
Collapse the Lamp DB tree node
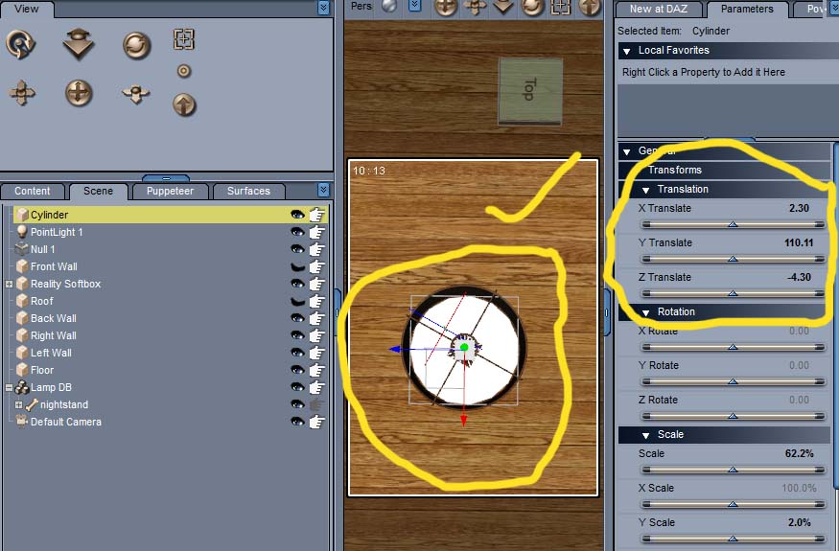[9, 387]
